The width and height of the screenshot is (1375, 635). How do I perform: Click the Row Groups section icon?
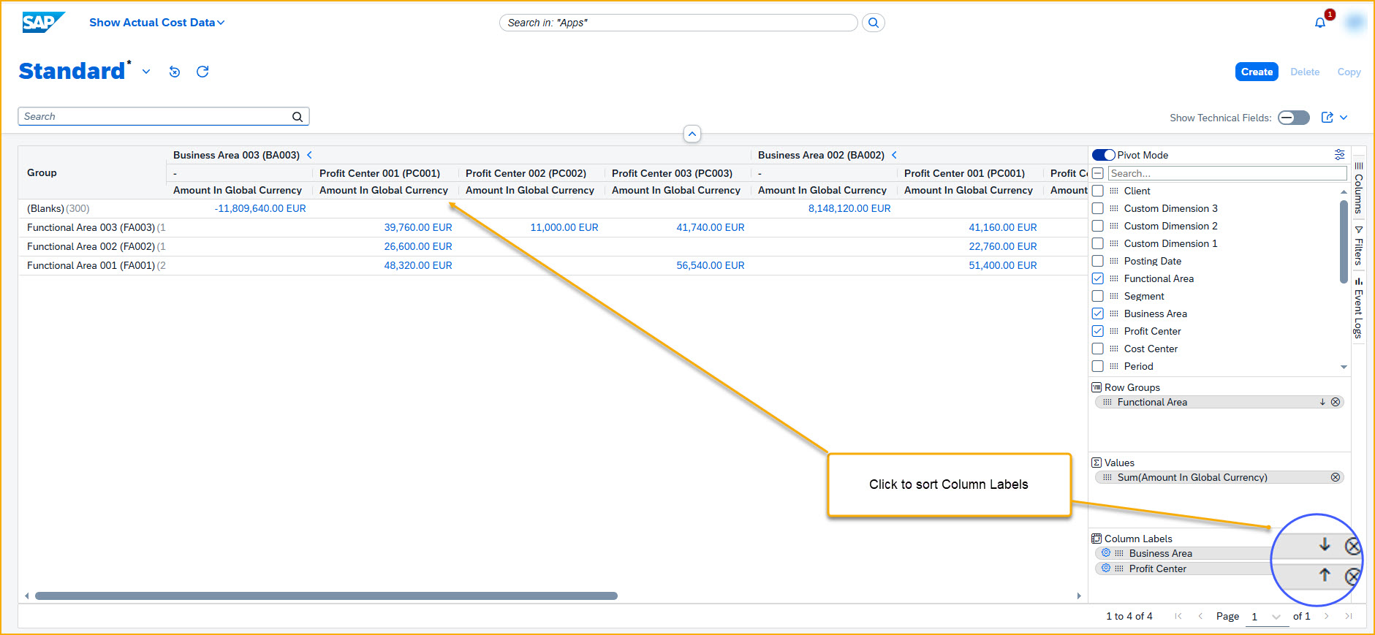click(x=1096, y=387)
